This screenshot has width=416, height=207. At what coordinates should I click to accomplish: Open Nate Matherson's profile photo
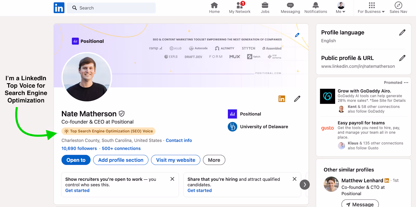[x=87, y=77]
